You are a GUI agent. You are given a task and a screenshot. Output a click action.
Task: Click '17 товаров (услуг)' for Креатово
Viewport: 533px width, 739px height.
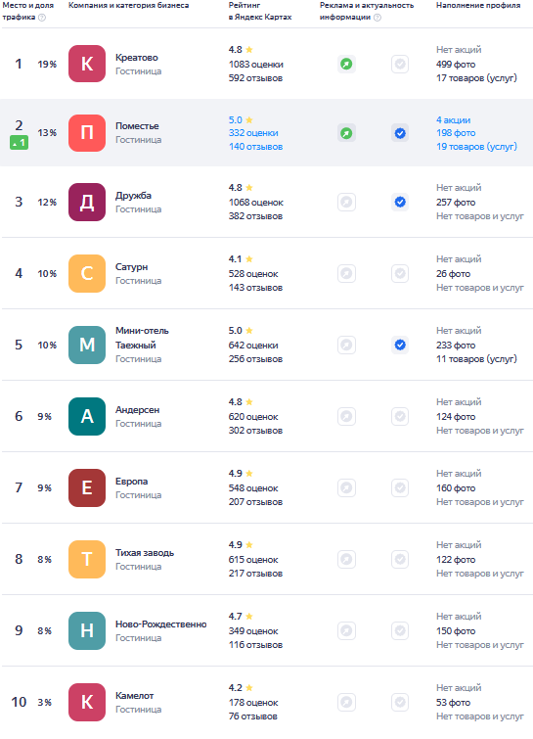click(476, 77)
